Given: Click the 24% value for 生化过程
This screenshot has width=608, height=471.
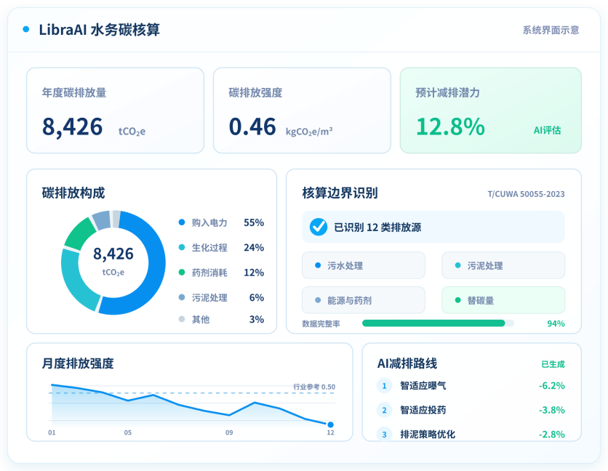Looking at the screenshot, I should point(254,247).
